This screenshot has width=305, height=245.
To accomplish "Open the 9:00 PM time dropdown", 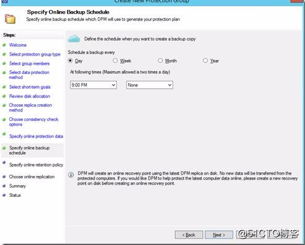I will coord(93,85).
